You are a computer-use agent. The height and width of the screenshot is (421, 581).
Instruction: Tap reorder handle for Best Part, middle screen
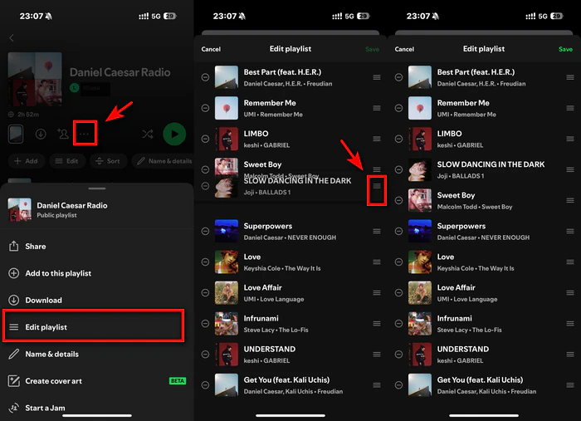377,77
